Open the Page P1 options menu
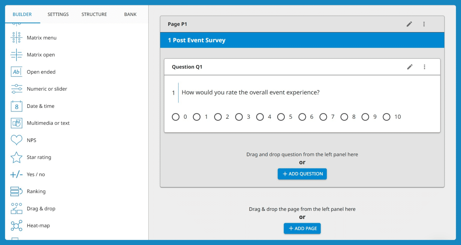The width and height of the screenshot is (461, 245). (x=424, y=24)
